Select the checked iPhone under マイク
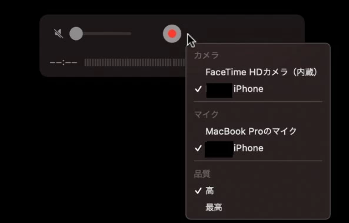 [x=258, y=148]
